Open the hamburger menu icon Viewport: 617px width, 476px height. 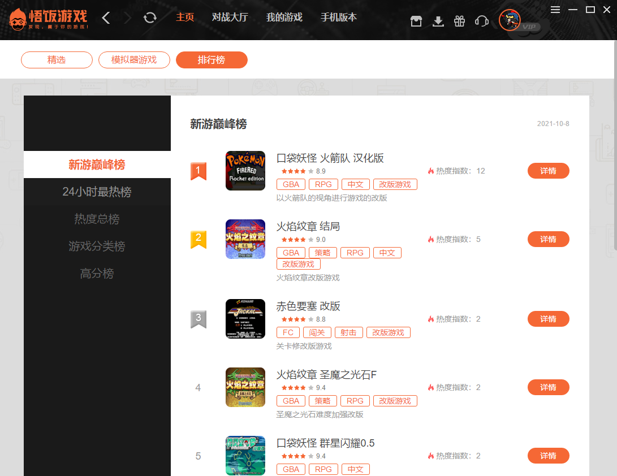point(555,10)
